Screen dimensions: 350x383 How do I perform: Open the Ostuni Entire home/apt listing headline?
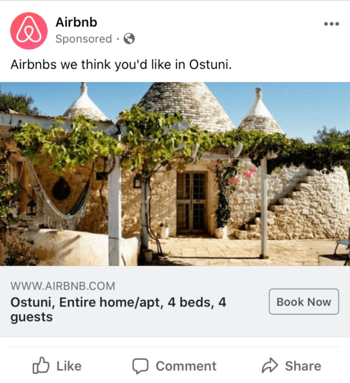point(119,309)
